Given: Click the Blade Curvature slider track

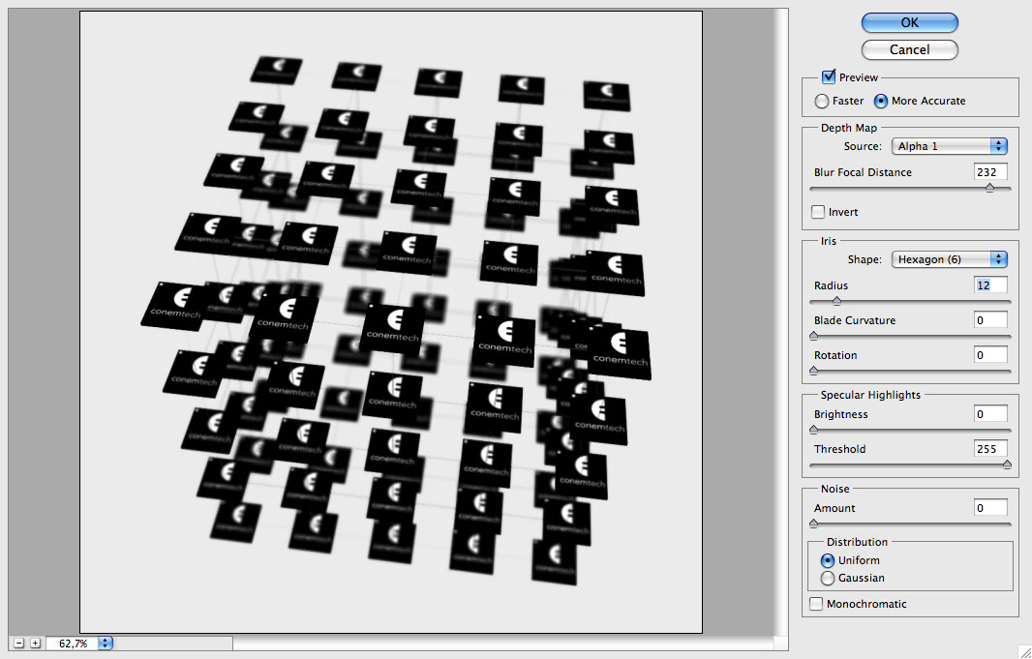Looking at the screenshot, I should click(x=908, y=335).
